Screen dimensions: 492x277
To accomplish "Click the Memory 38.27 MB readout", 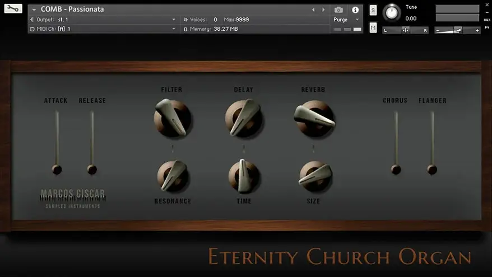I will click(x=226, y=29).
